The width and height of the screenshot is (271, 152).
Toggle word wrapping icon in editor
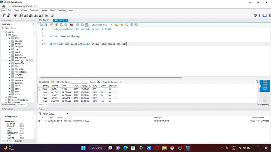point(136,25)
